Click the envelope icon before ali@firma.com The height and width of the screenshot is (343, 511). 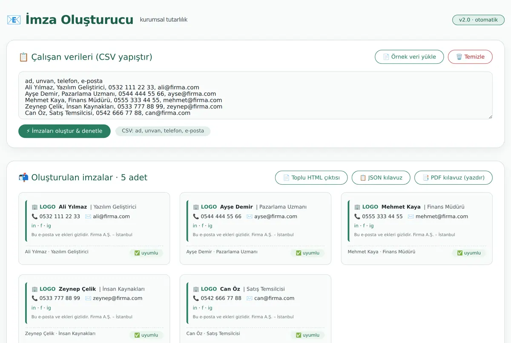[88, 216]
